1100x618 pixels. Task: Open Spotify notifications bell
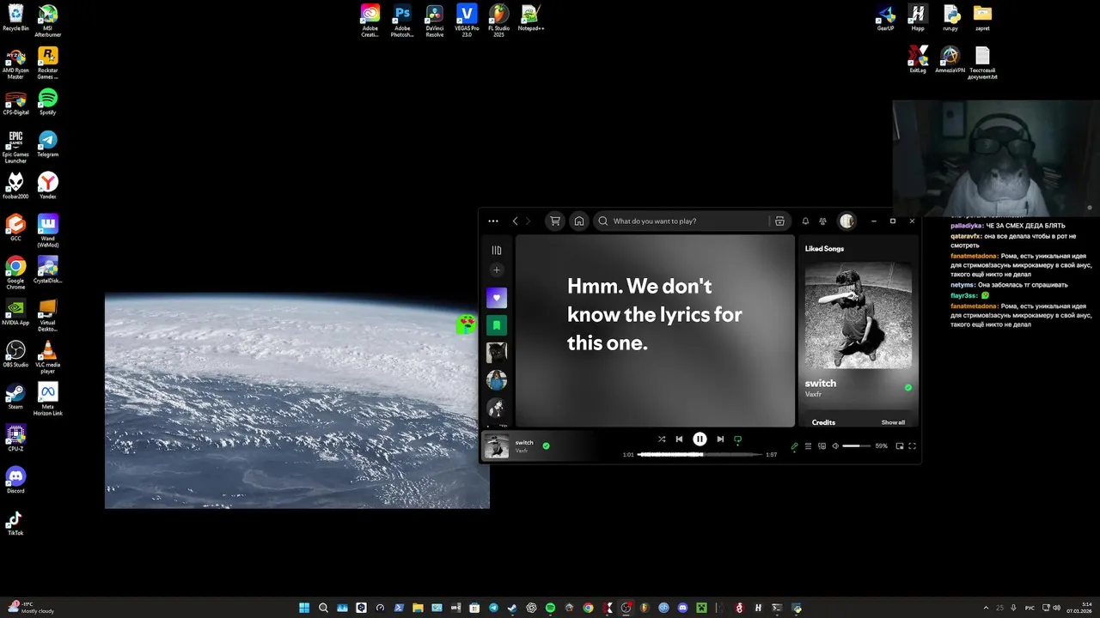(x=806, y=221)
